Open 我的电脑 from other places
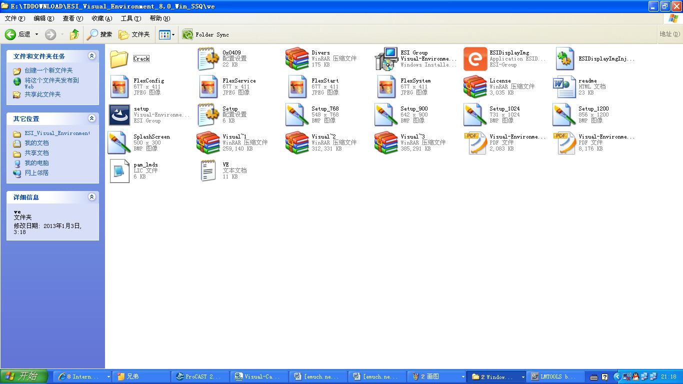The width and height of the screenshot is (683, 384). [x=36, y=163]
